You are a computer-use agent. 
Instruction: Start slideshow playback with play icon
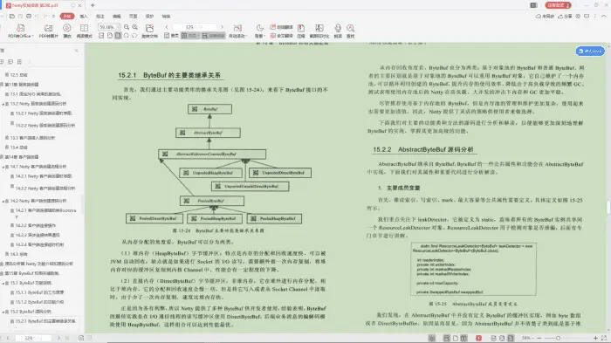tap(67, 31)
